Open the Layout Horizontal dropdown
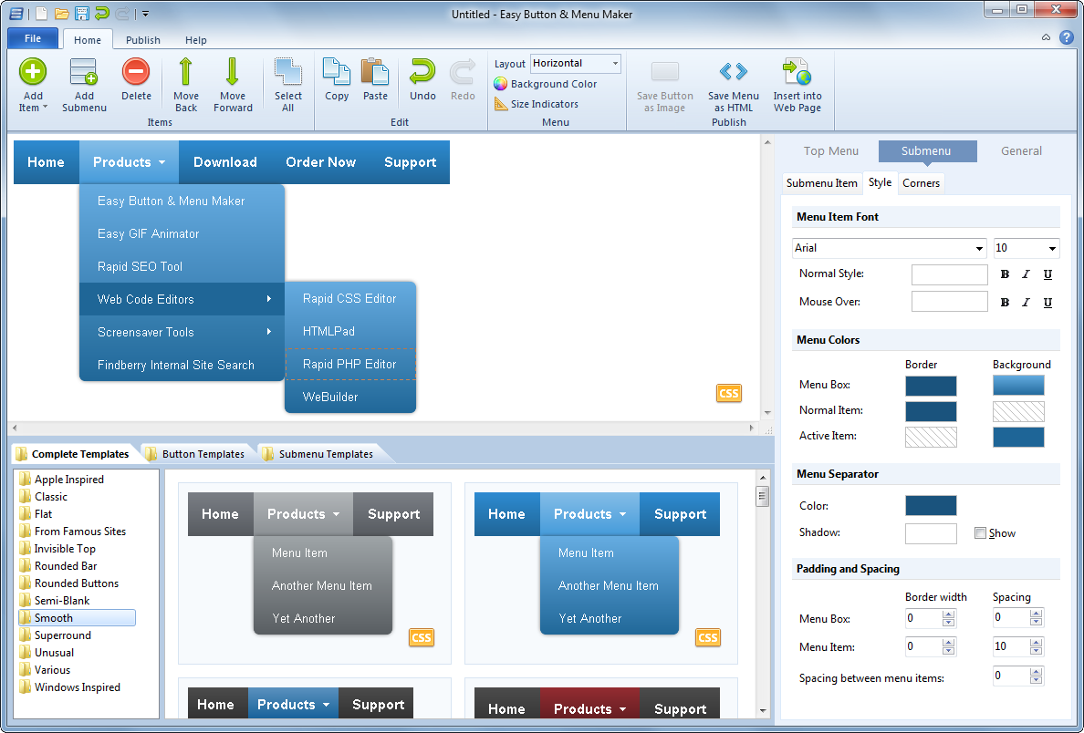The image size is (1084, 733). tap(615, 64)
